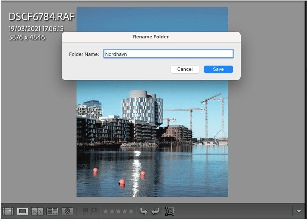
Task: Switch to Grid view
Action: pyautogui.click(x=8, y=211)
